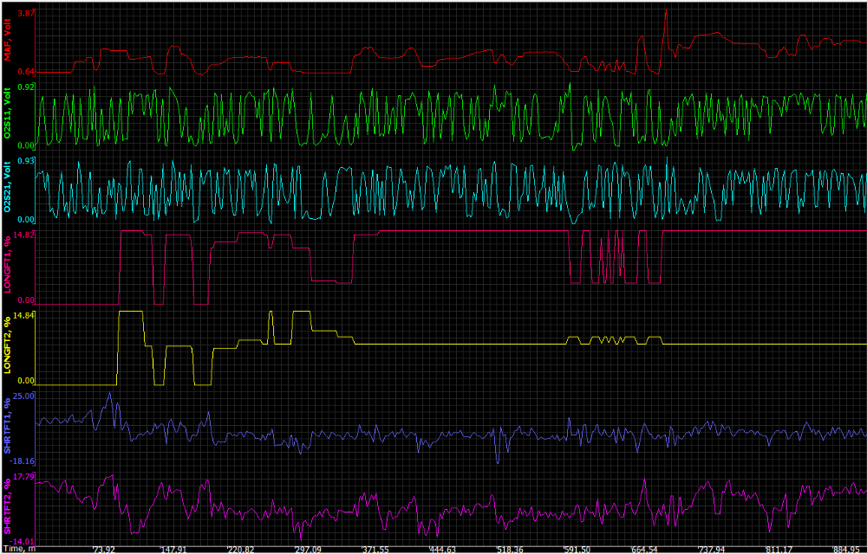The height and width of the screenshot is (554, 867).
Task: Click the 14.82 maximum value of LONGFT1
Action: tap(23, 235)
